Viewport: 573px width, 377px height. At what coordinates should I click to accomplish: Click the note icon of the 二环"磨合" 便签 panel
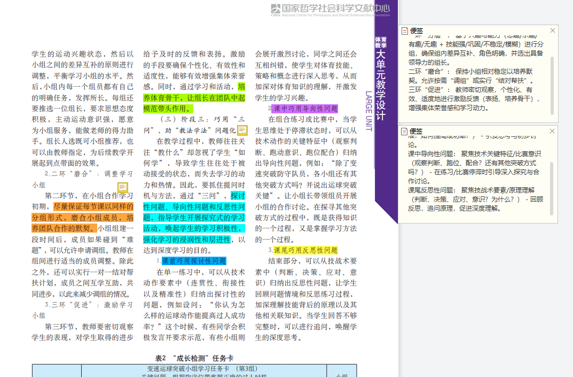coord(405,30)
